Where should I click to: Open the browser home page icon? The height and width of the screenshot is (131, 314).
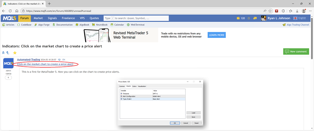coord(17,11)
